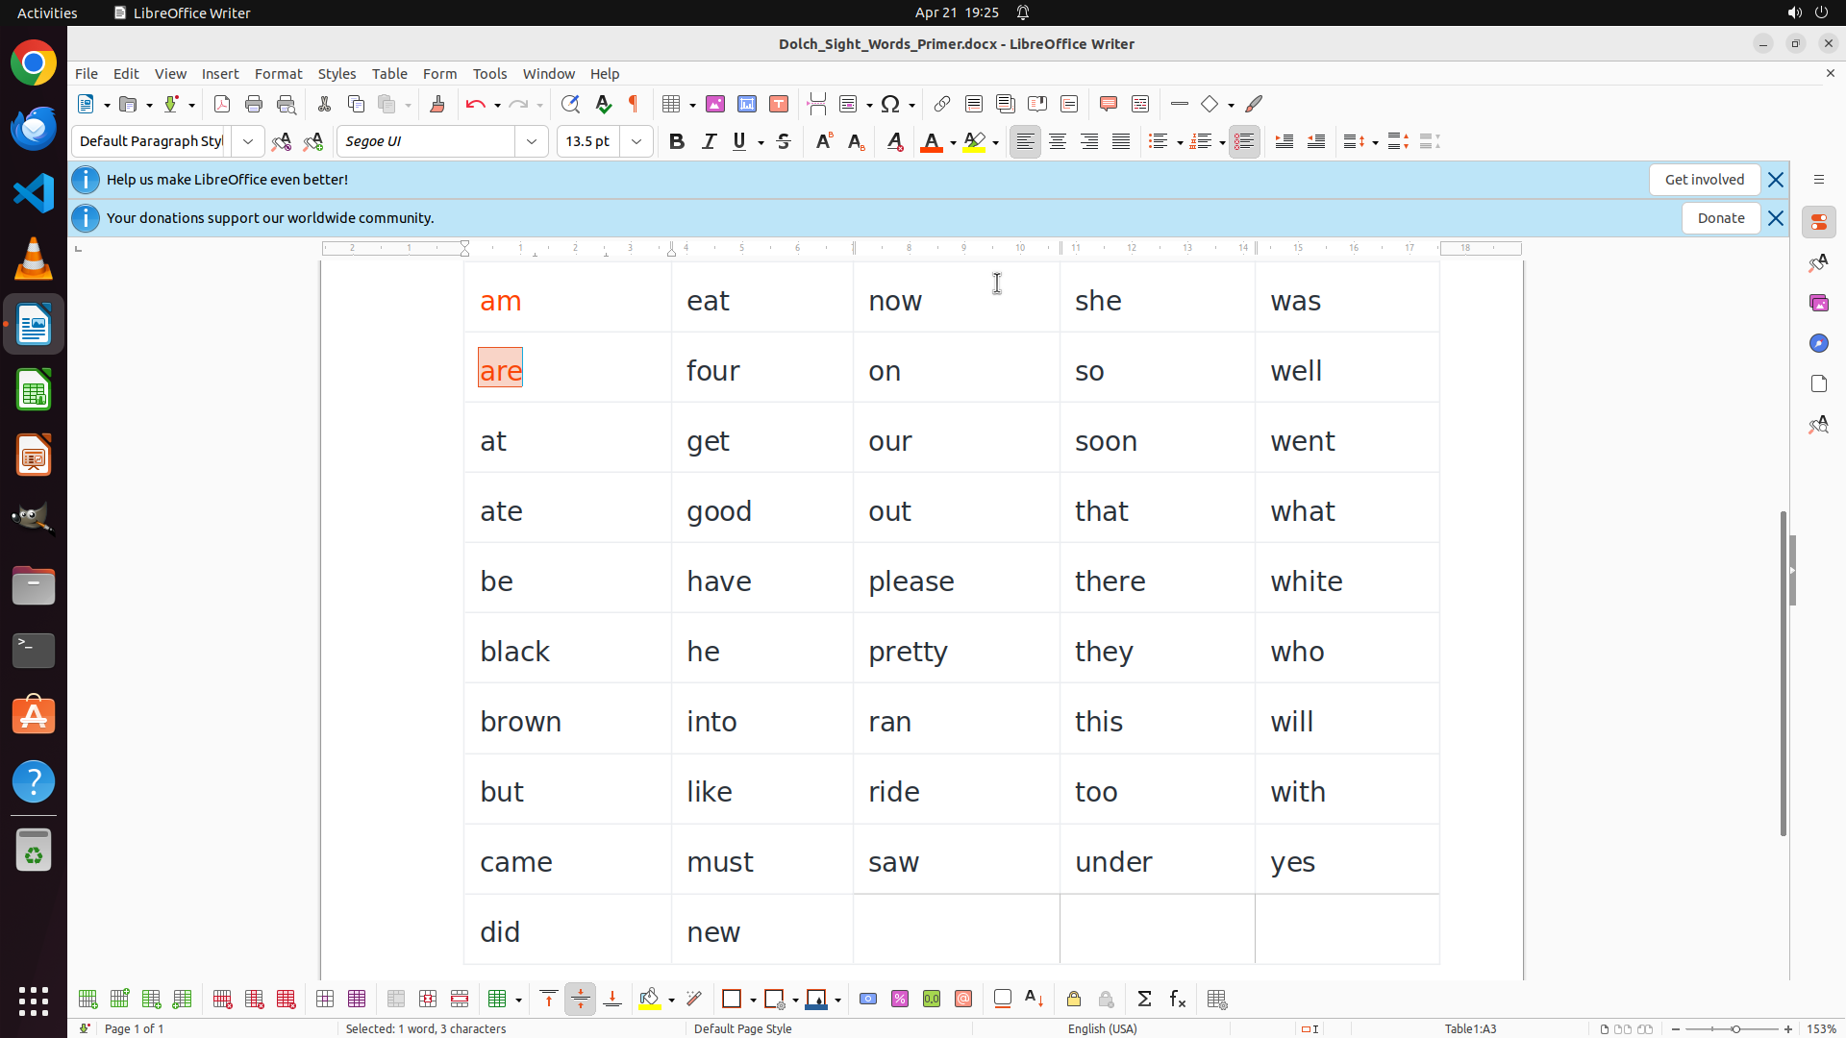1846x1038 pixels.
Task: Toggle Bold formatting
Action: click(677, 141)
